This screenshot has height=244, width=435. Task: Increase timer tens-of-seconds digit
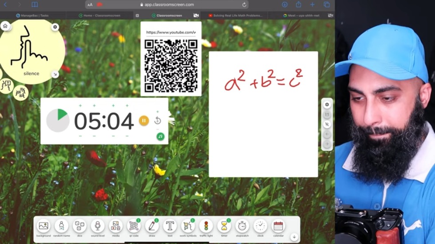[x=113, y=106]
